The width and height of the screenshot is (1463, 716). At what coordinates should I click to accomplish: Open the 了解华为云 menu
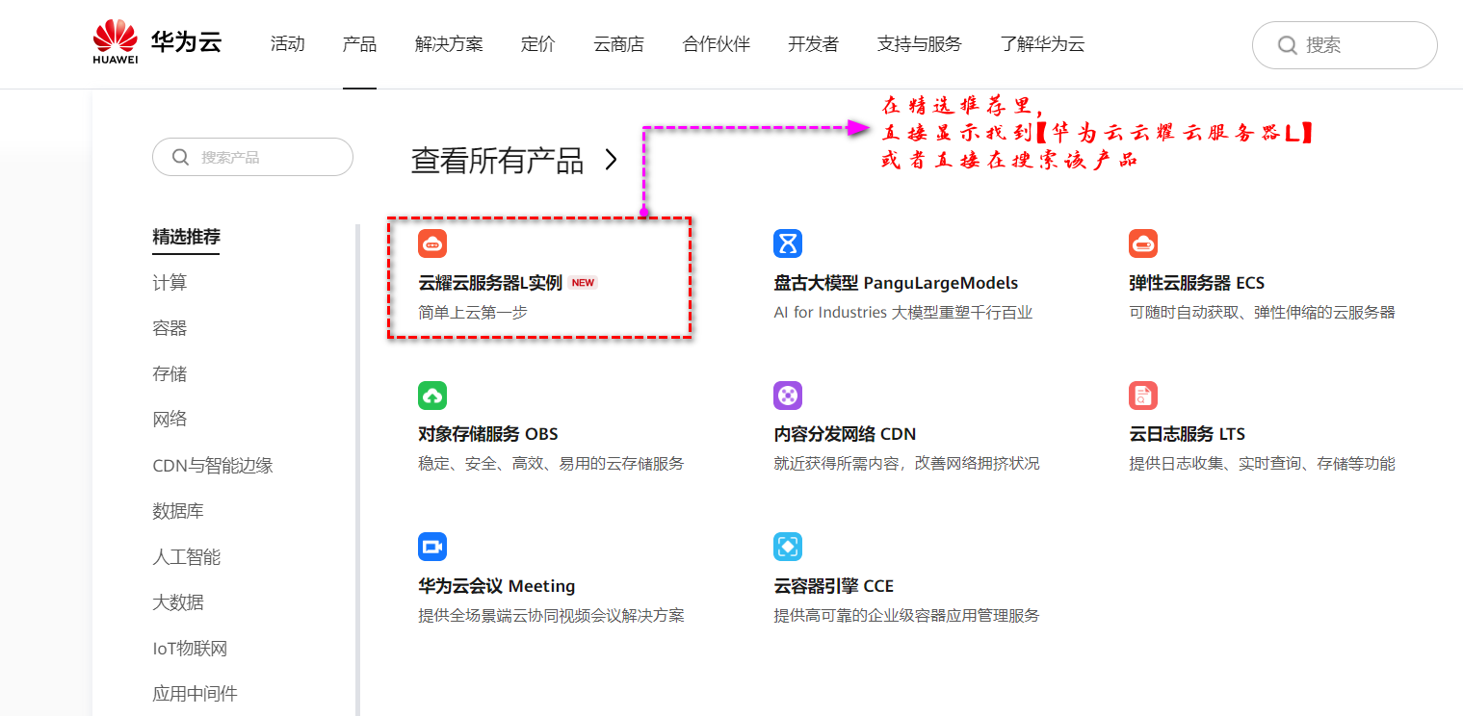point(1042,44)
